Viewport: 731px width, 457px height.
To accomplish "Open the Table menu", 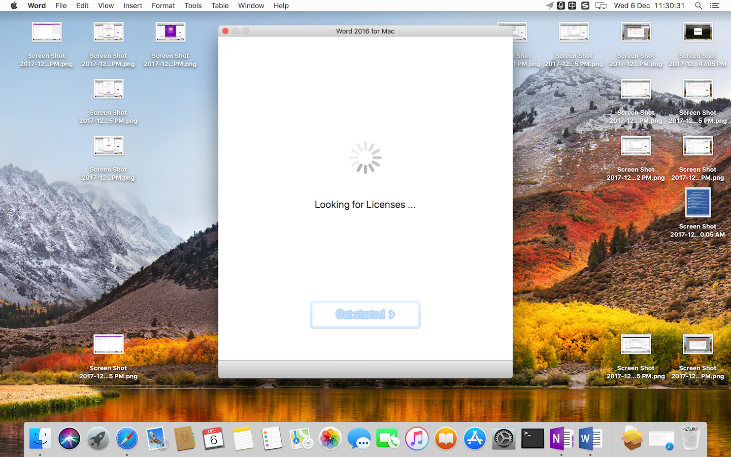I will [220, 6].
